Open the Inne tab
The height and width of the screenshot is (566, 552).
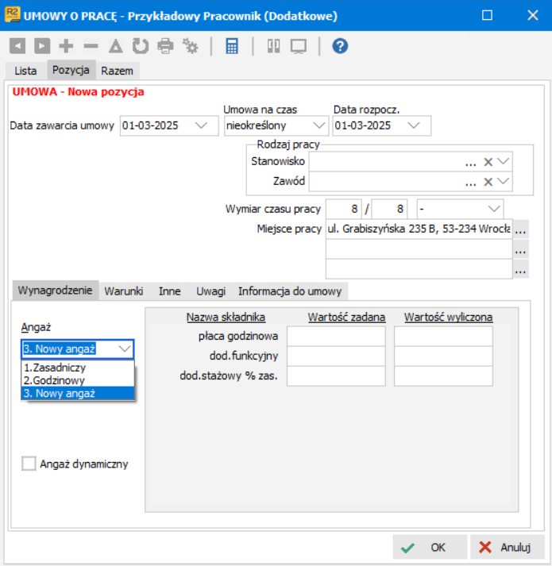point(169,291)
